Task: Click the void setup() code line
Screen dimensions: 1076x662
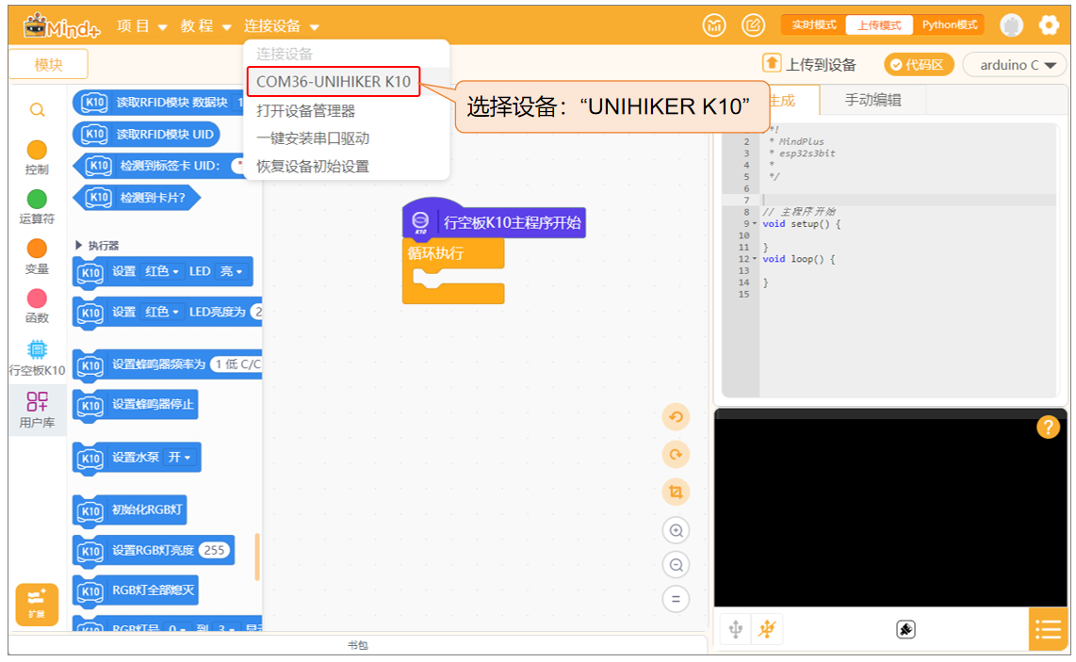Action: [x=801, y=223]
